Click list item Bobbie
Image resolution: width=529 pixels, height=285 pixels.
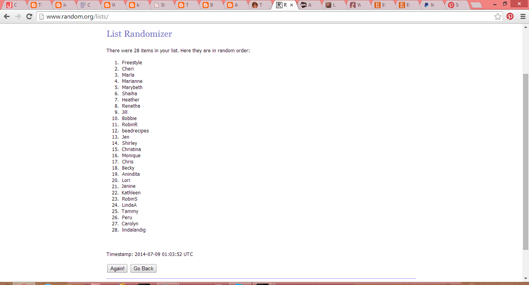pyautogui.click(x=129, y=118)
